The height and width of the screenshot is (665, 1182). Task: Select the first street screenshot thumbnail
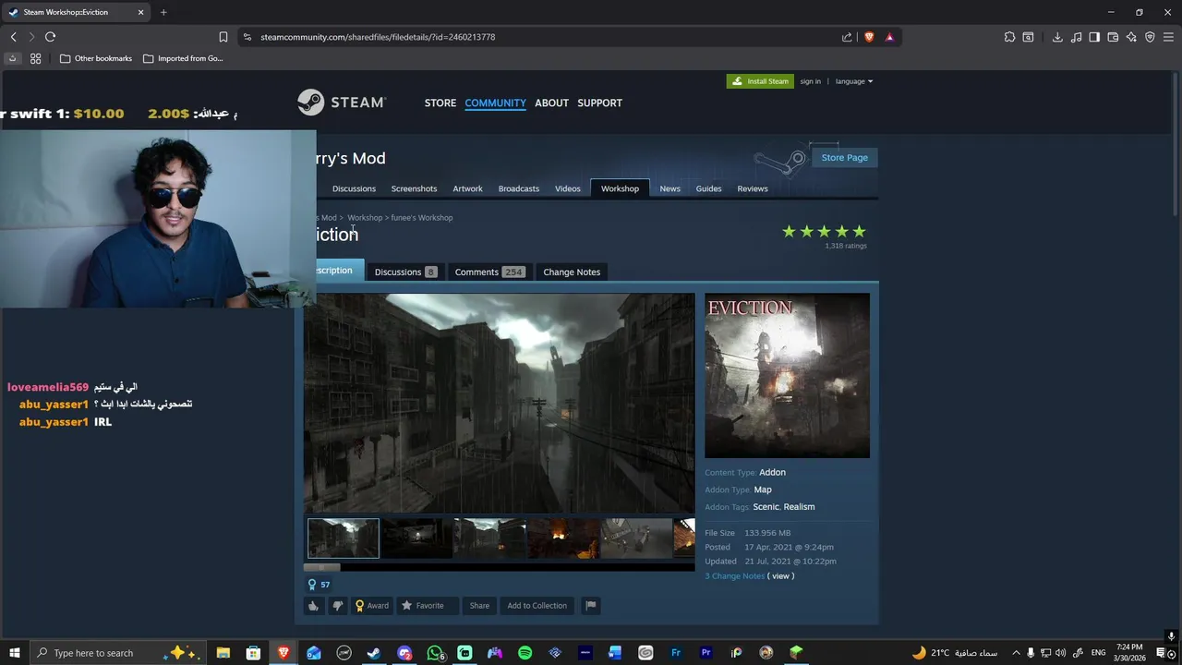343,538
